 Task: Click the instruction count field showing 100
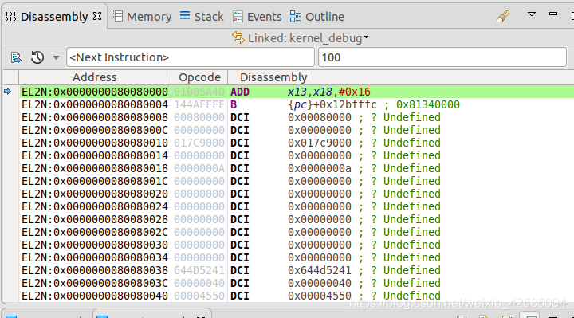[442, 57]
